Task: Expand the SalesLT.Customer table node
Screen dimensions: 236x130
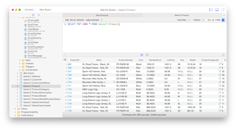Action: click(17, 80)
